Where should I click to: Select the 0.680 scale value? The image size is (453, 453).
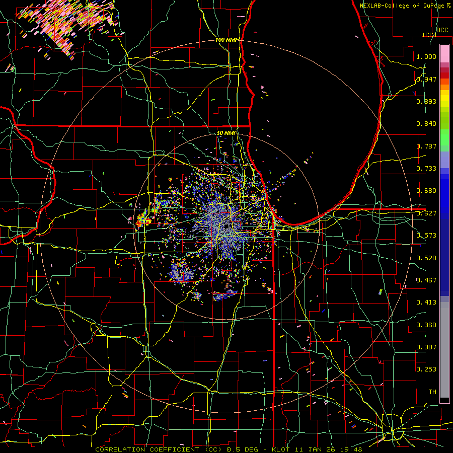tap(426, 191)
